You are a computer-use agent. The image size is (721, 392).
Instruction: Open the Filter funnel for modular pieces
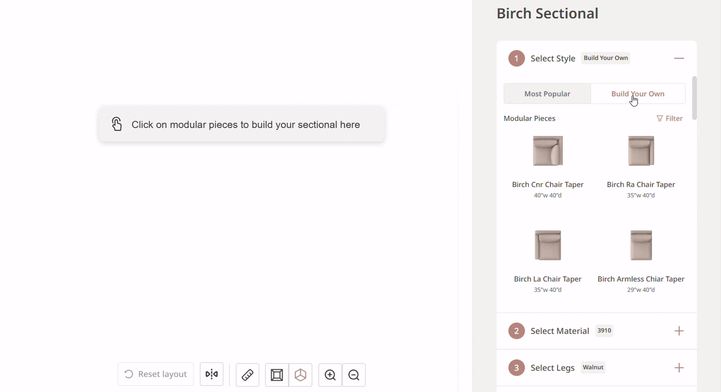pyautogui.click(x=669, y=119)
